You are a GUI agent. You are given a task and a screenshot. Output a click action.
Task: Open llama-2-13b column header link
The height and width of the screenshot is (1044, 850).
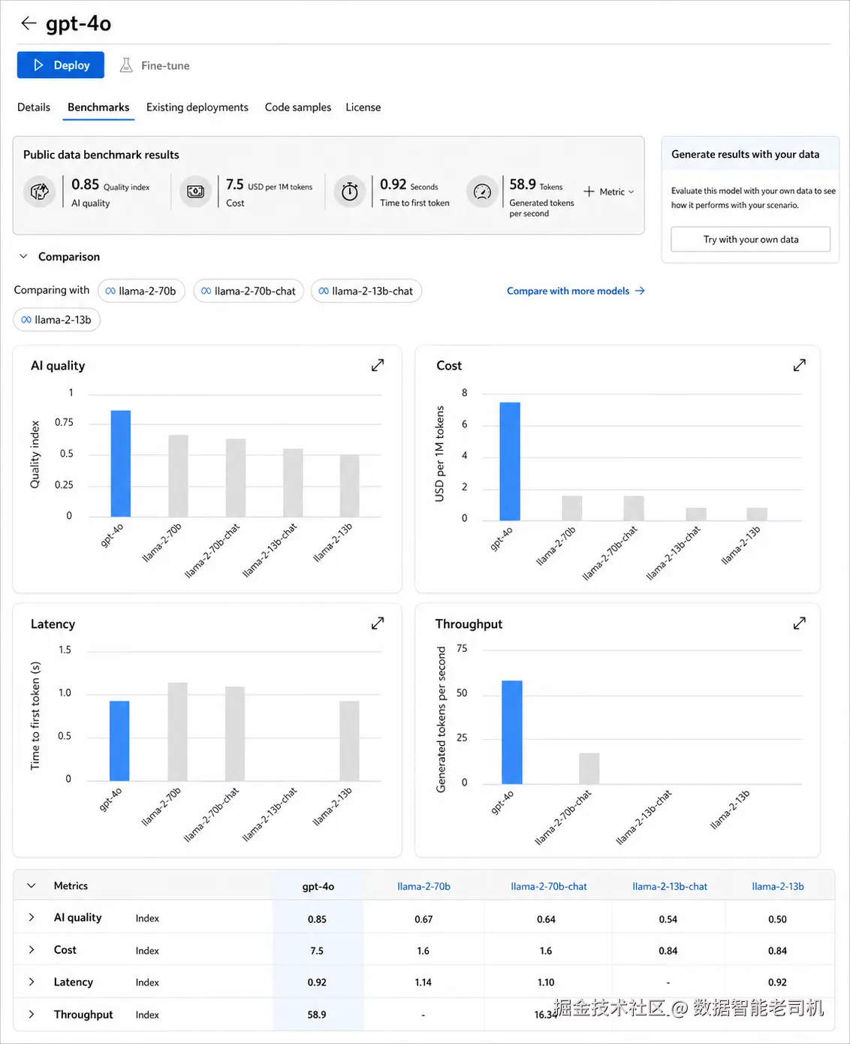tap(778, 886)
